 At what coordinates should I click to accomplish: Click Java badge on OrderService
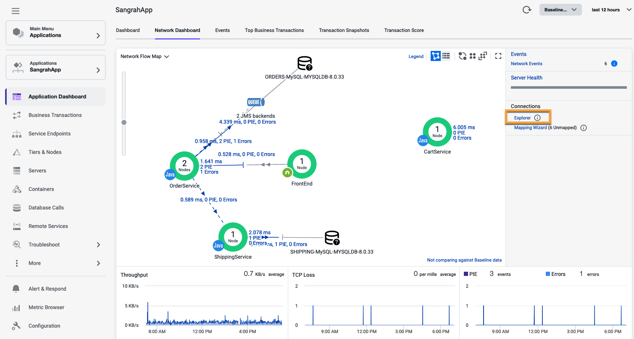click(170, 175)
